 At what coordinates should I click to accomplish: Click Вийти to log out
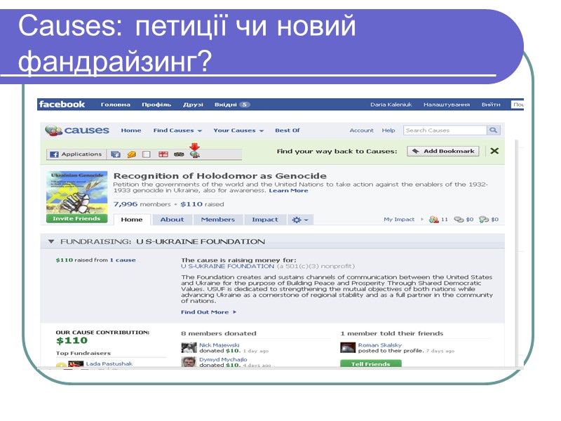pyautogui.click(x=491, y=105)
